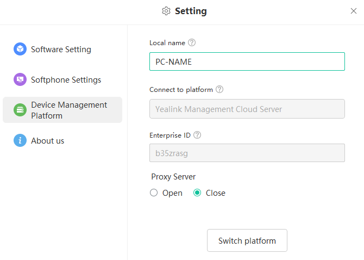This screenshot has height=260, width=364.
Task: Click the green Device Management Platform icon
Action: 20,110
